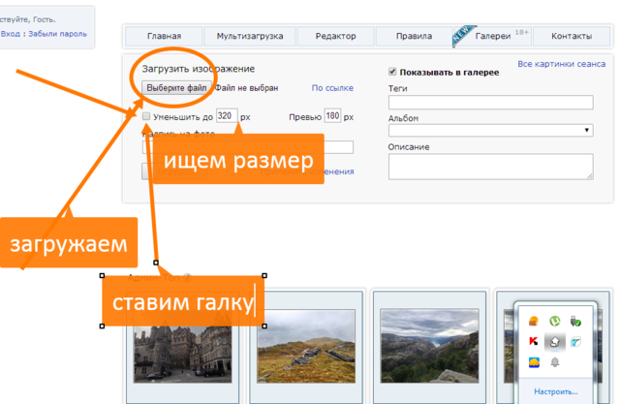Viewport: 620px width, 404px height.
Task: Click the grey bell notification tray icon
Action: [555, 362]
